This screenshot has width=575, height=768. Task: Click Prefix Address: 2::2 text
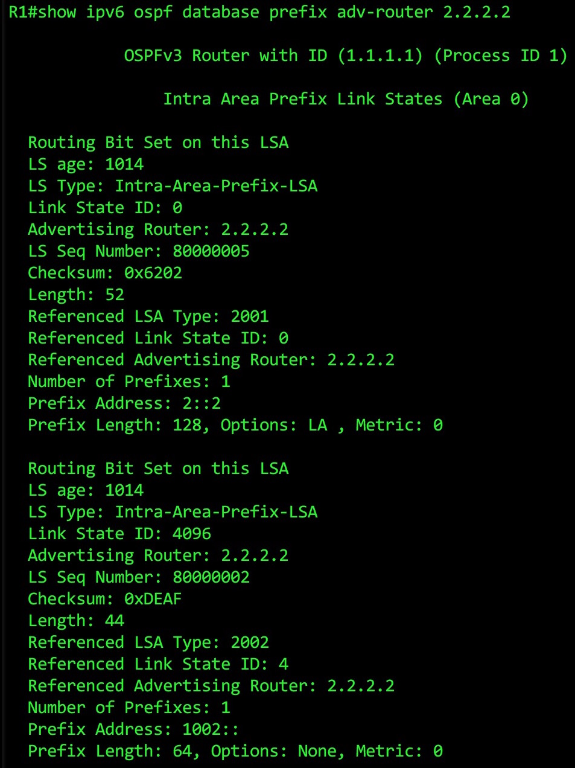[x=124, y=403]
